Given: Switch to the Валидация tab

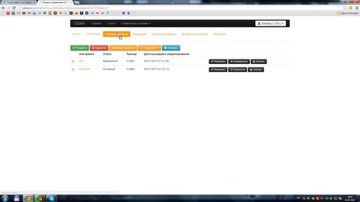Looking at the screenshot, I should click(x=139, y=34).
